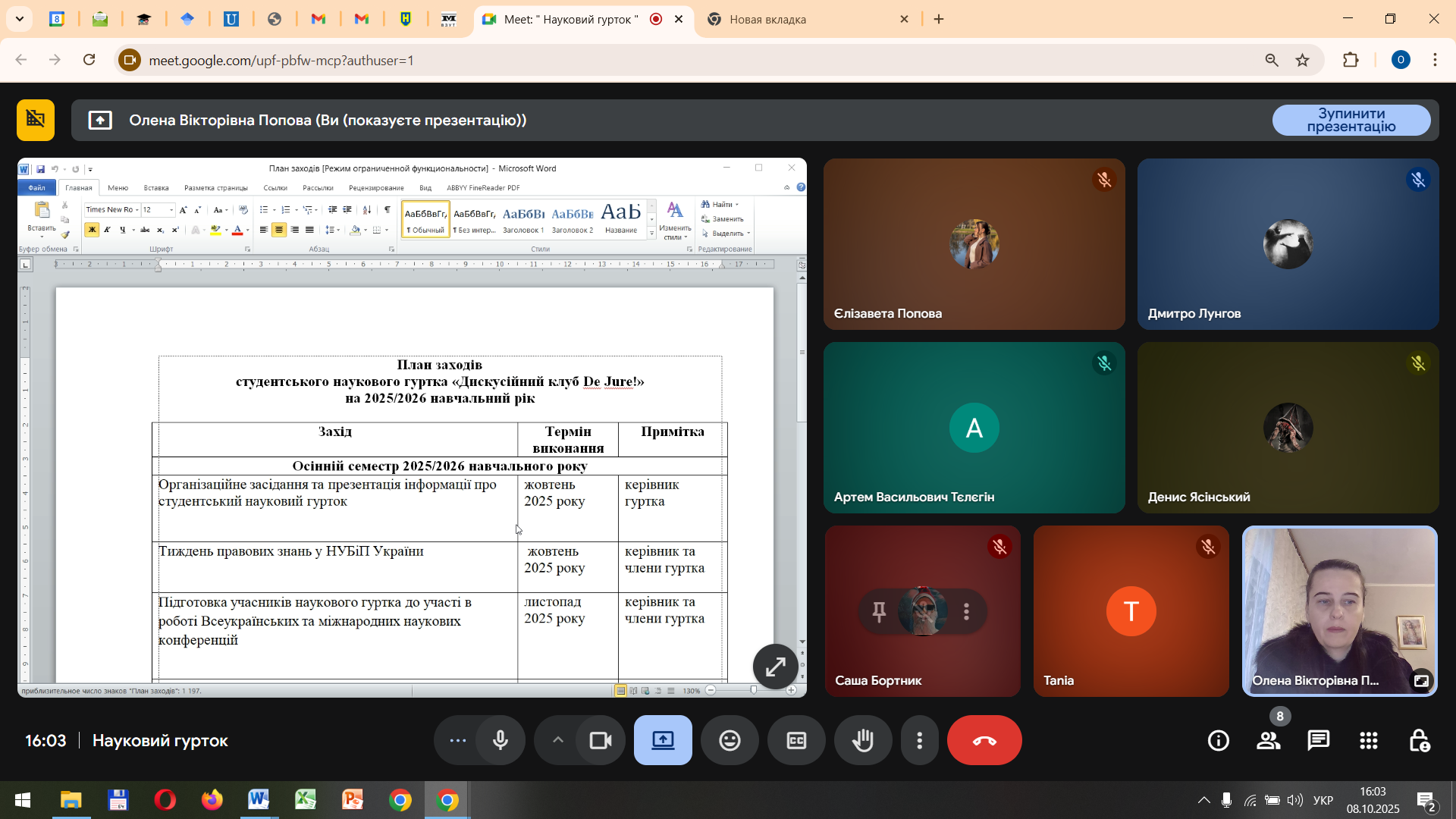Screen dimensions: 1456x819
Task: Expand video settings chevron arrow
Action: [x=557, y=741]
